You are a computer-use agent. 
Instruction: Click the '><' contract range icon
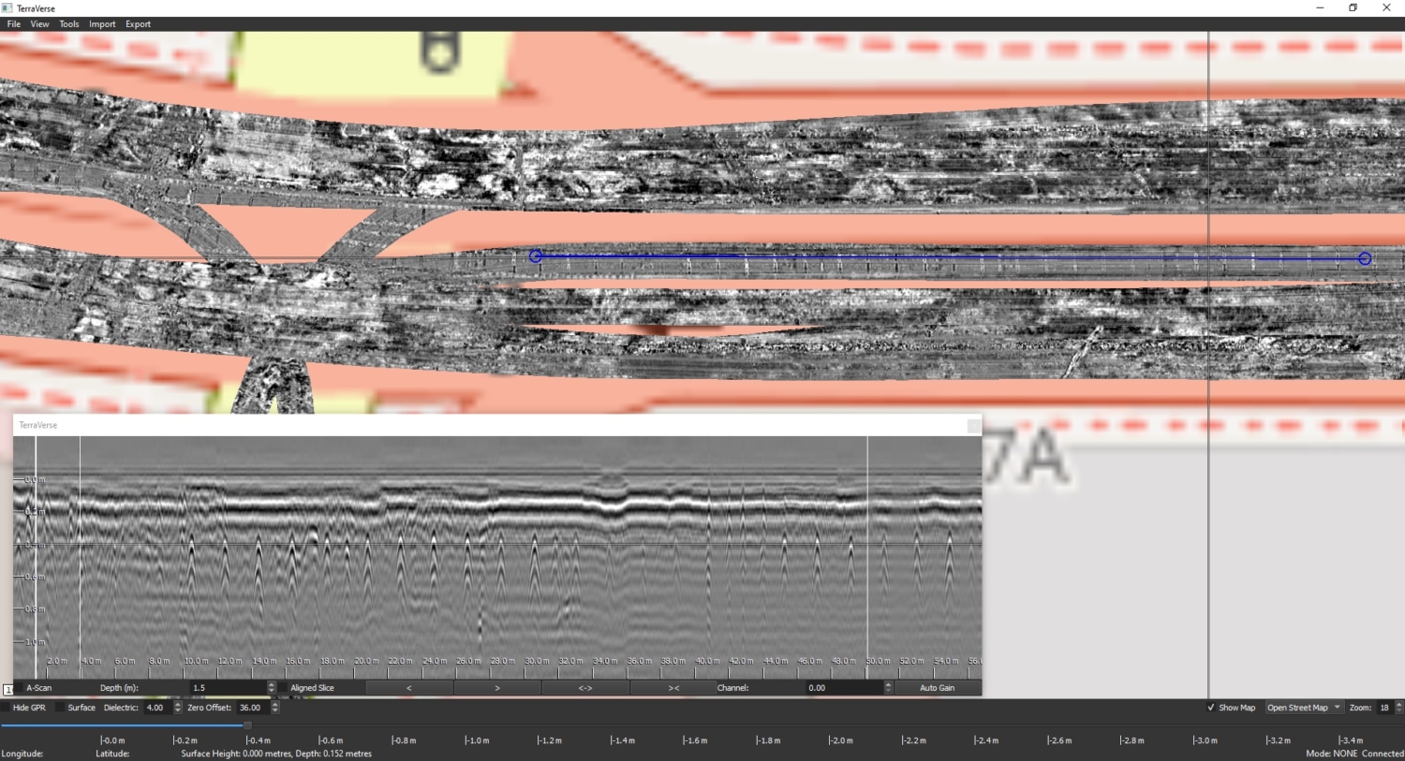(673, 687)
